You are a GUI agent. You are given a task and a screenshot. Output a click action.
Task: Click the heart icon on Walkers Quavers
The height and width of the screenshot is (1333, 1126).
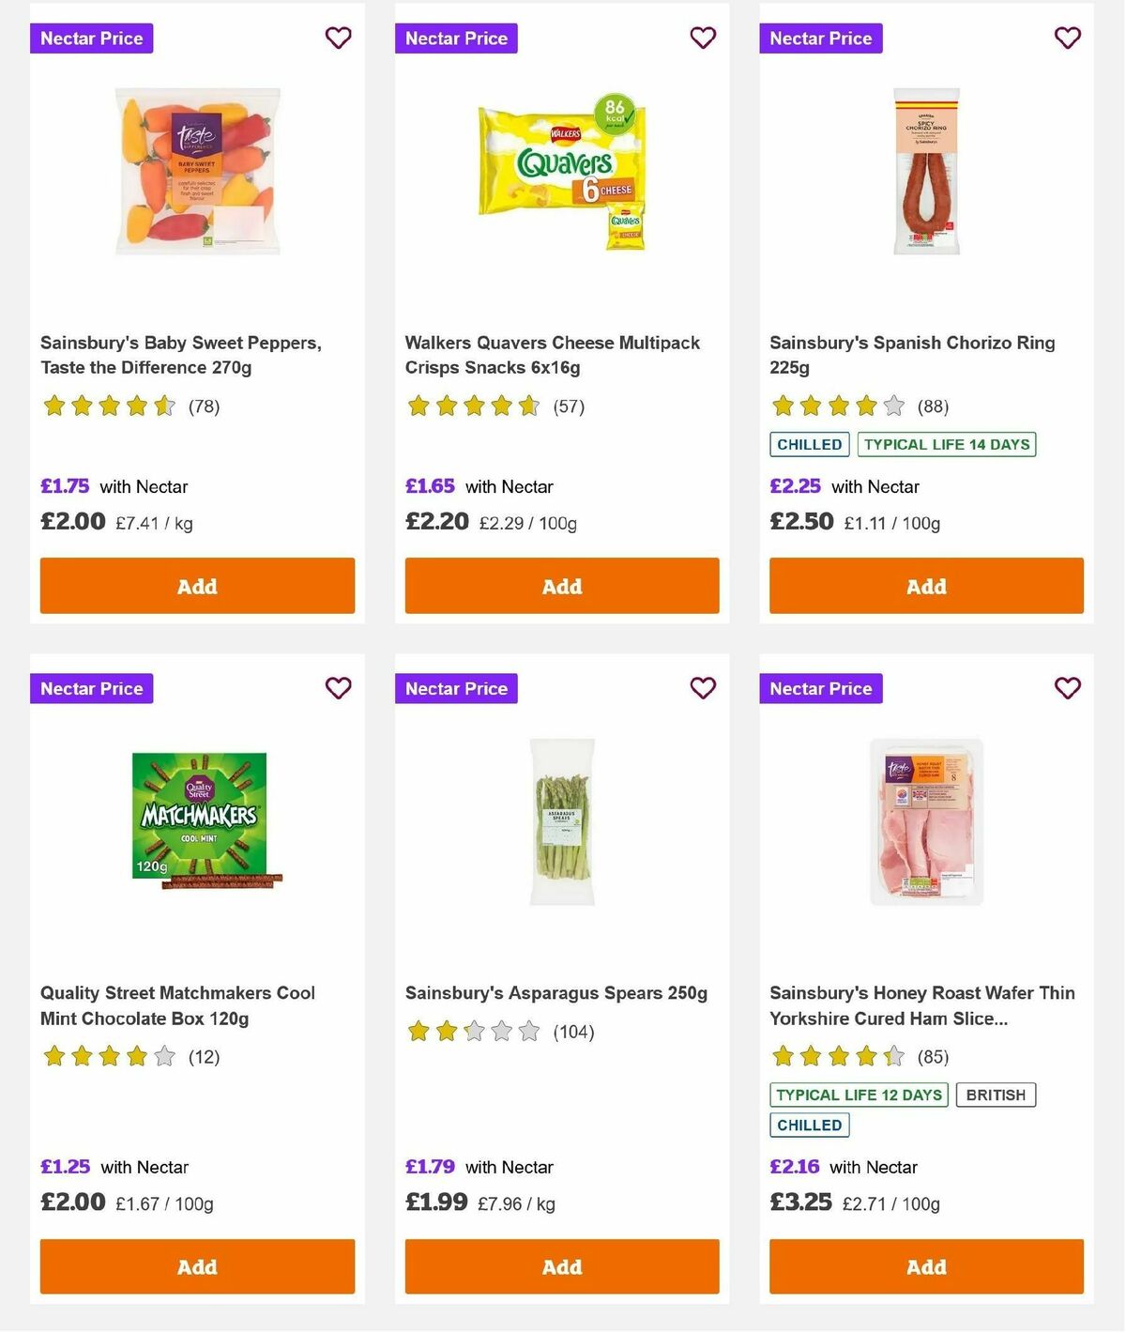[x=702, y=38]
